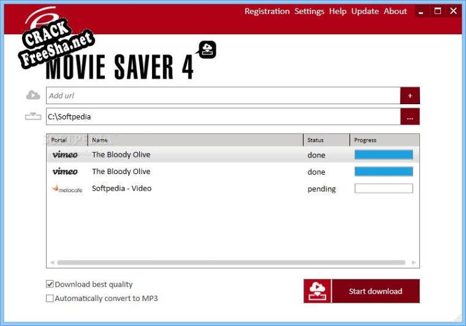Viewport: 466px width, 326px height.
Task: Toggle the Download best quality checkbox
Action: [50, 284]
